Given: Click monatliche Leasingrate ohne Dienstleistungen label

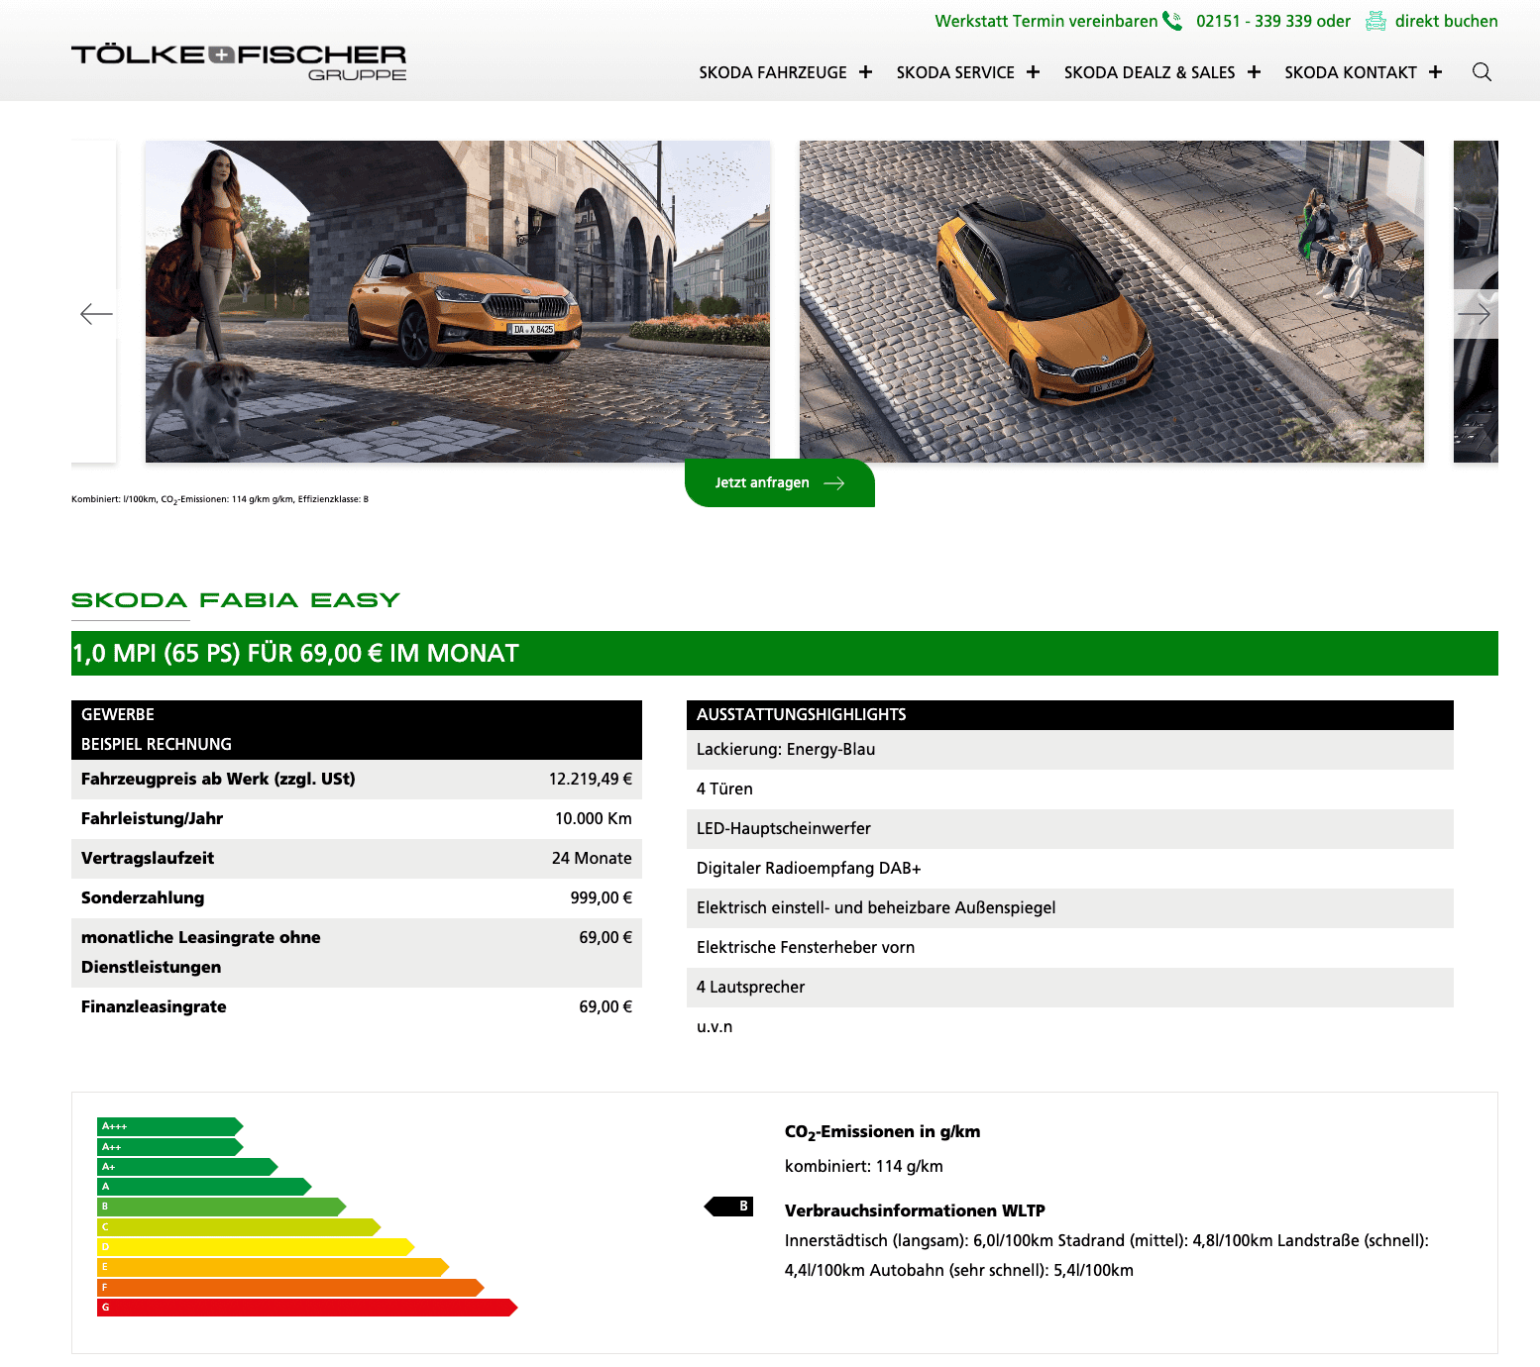Looking at the screenshot, I should 200,952.
